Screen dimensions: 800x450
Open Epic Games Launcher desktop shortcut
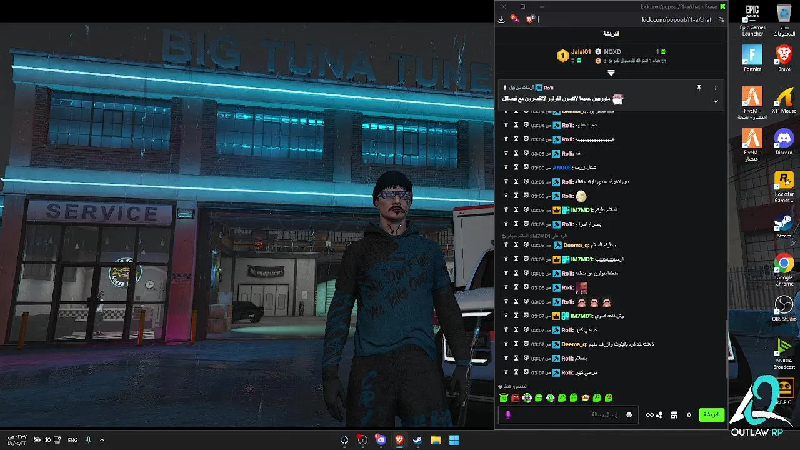point(752,20)
